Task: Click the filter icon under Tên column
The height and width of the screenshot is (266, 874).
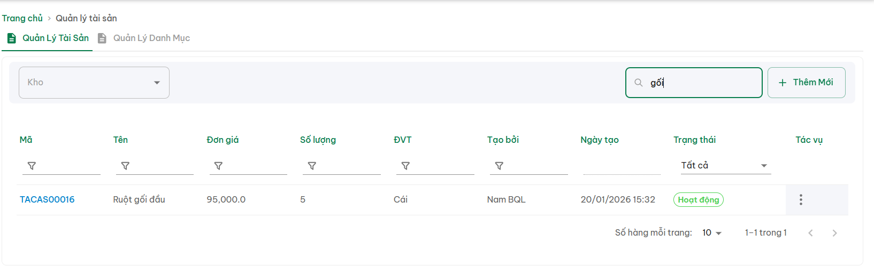Action: point(125,166)
